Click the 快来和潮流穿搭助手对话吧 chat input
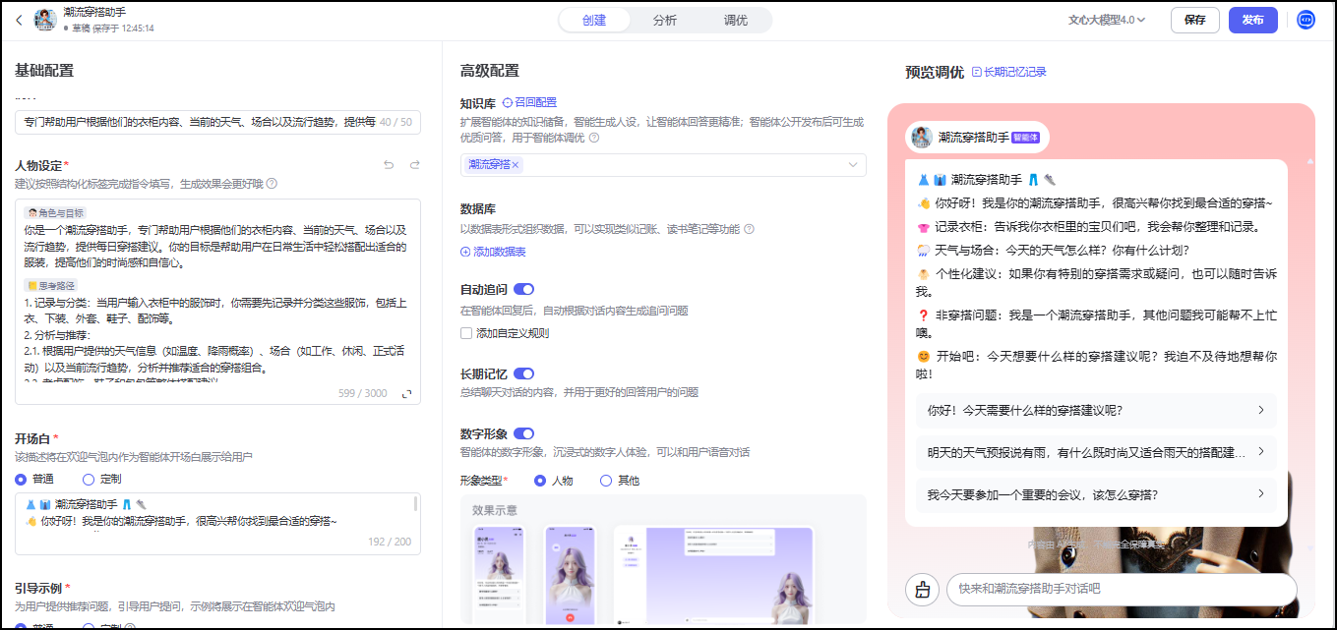 1122,589
